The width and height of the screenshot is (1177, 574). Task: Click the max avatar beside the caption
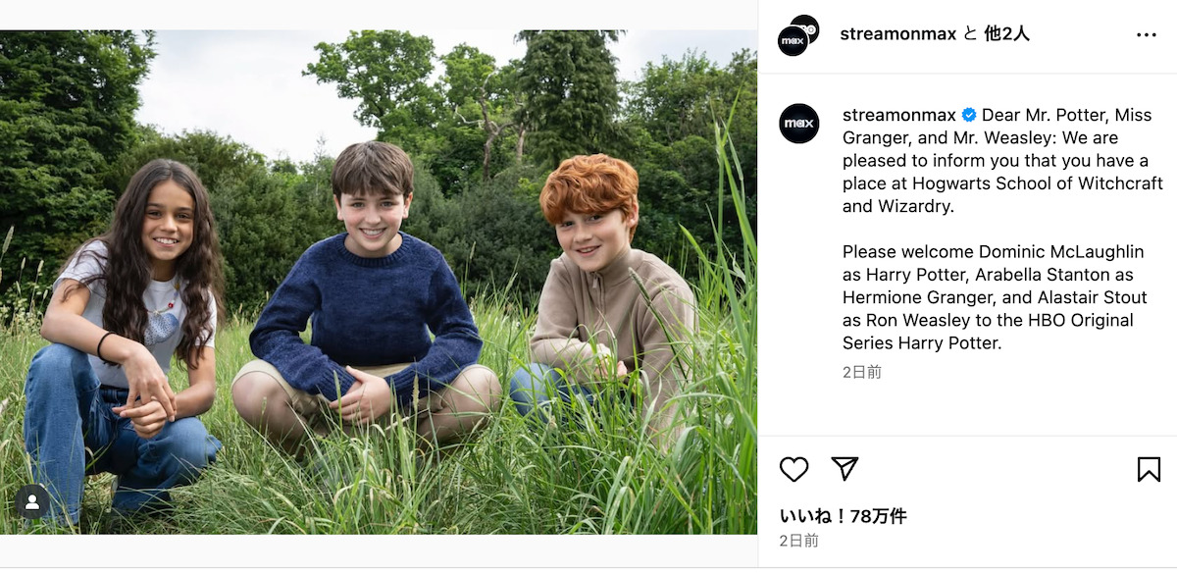click(x=799, y=124)
